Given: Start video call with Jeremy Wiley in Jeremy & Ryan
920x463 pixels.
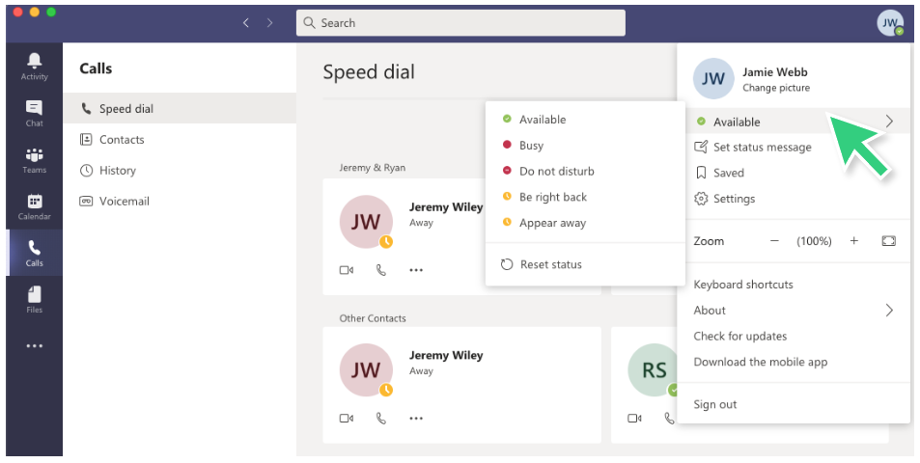Looking at the screenshot, I should click(x=347, y=270).
